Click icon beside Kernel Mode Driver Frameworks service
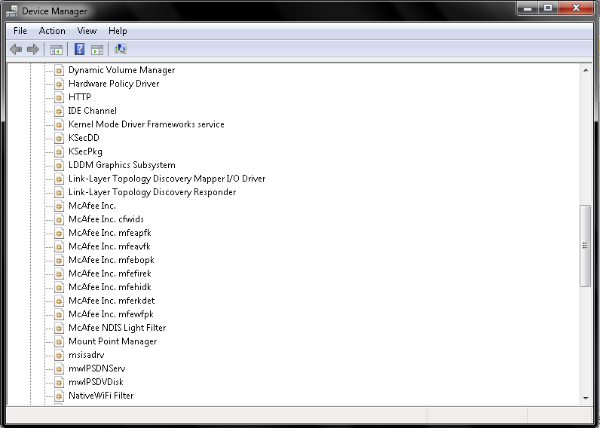This screenshot has width=600, height=428. tap(59, 124)
